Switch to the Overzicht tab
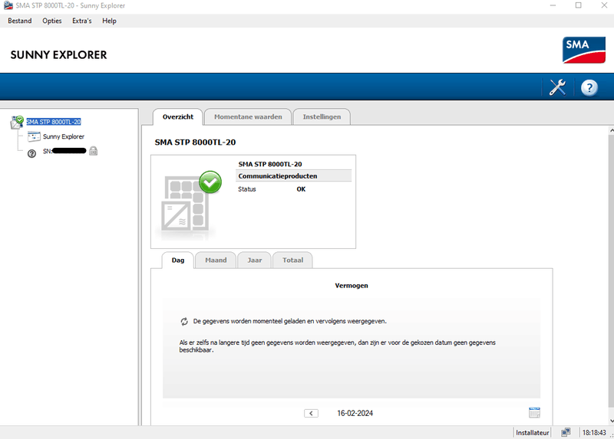 click(178, 117)
